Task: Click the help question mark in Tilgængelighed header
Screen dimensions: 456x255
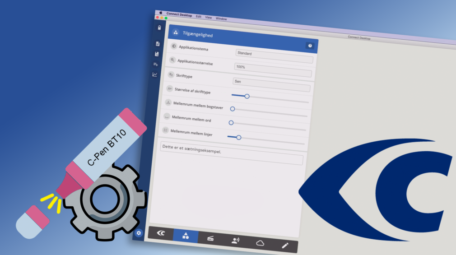Action: (x=310, y=46)
